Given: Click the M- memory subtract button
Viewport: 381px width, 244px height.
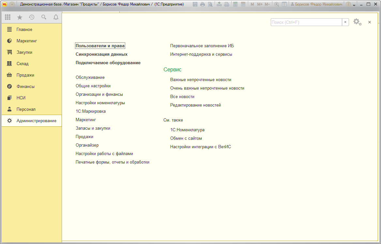Looking at the screenshot, I should [x=267, y=4].
